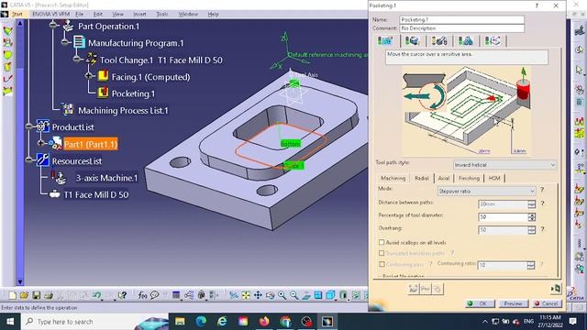Toggle the Contouring pass checkbox
The image size is (587, 330).
[x=382, y=264]
